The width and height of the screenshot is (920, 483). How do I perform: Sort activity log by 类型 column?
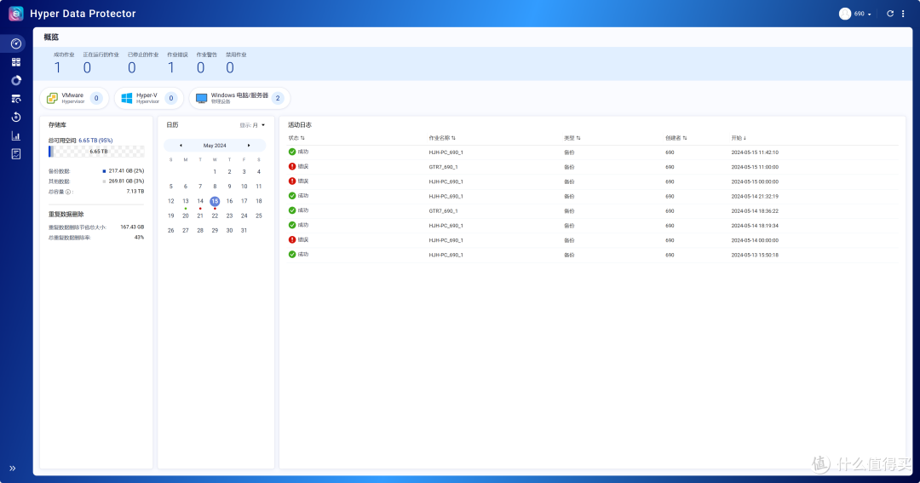[x=572, y=138]
